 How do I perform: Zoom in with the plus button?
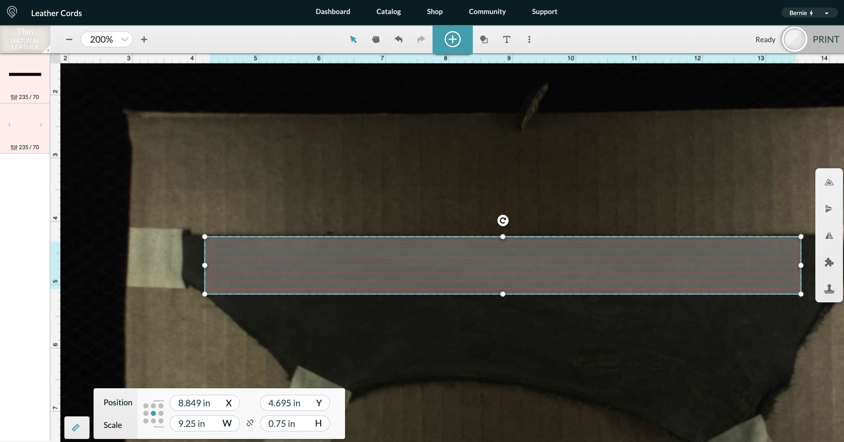click(144, 39)
